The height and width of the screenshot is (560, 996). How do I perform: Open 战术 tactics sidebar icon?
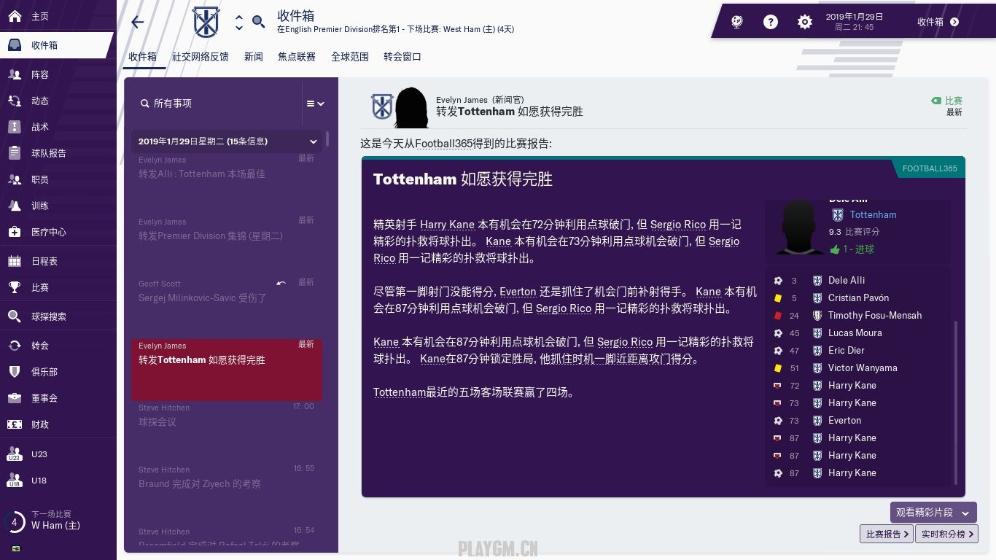(x=15, y=127)
